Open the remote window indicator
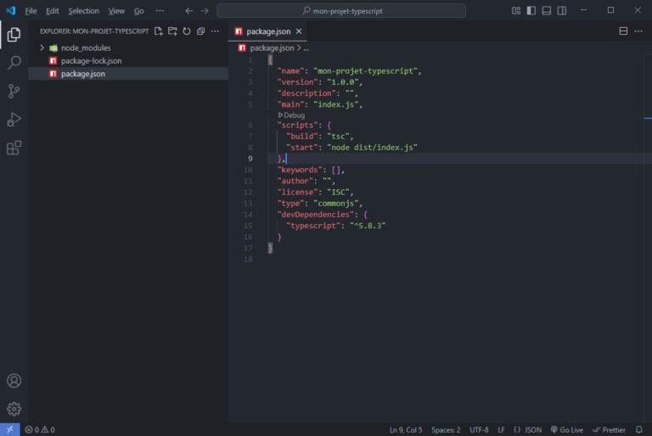 coord(10,429)
